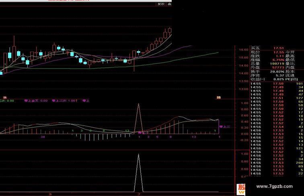Open the www.7gpzb.com link

click(274, 186)
